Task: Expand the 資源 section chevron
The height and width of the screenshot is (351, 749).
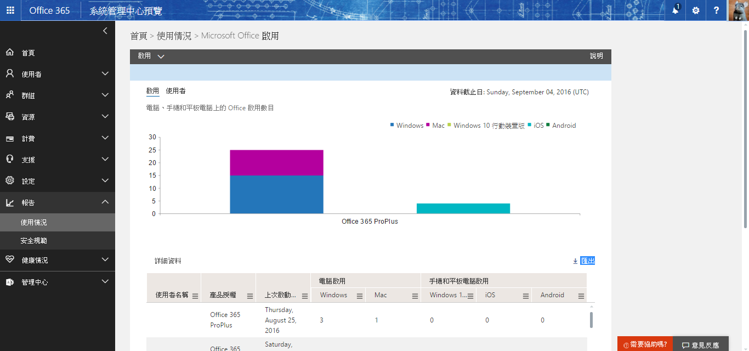Action: 105,117
